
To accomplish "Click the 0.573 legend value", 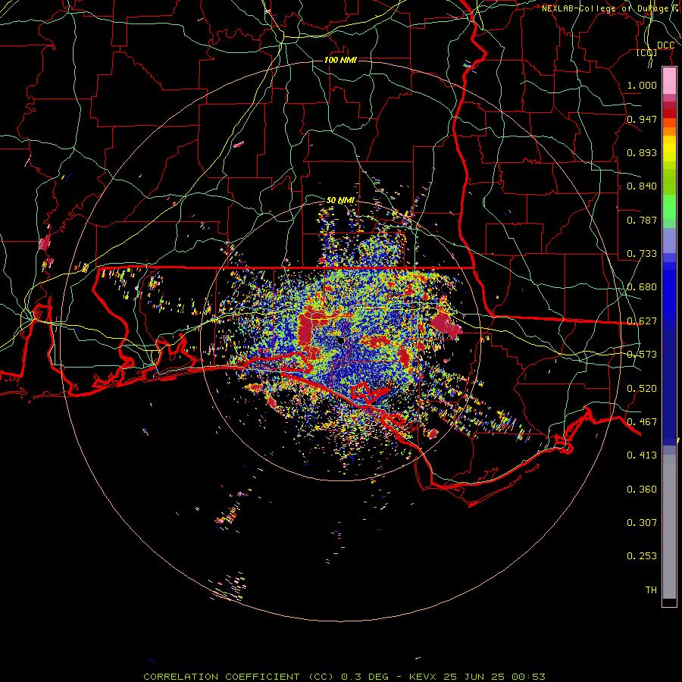I will click(x=642, y=355).
